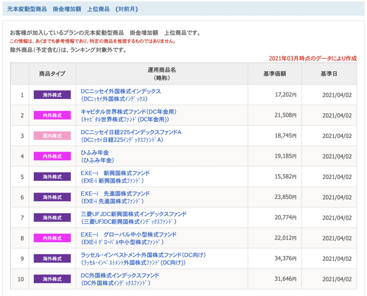
Task: Select price 17,202円
Action: tap(285, 95)
